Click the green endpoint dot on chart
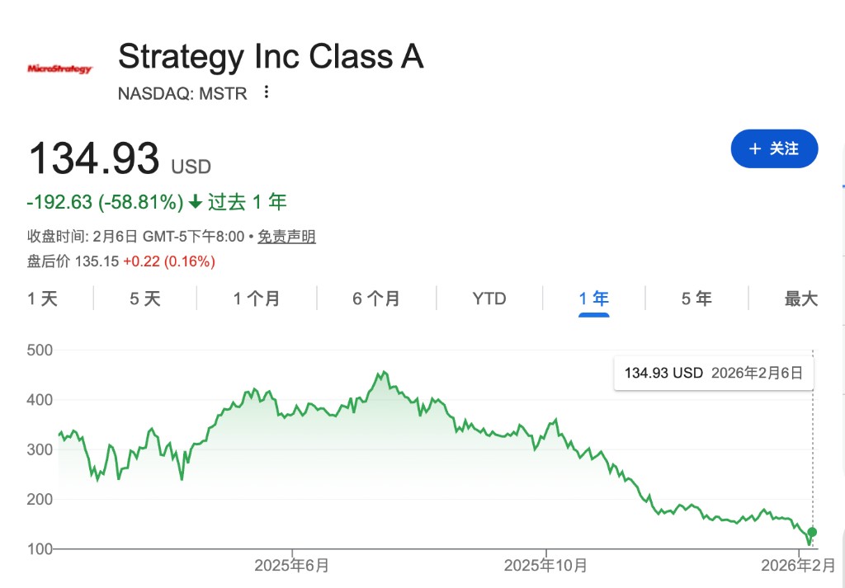Viewport: 845px width, 588px height. click(812, 532)
